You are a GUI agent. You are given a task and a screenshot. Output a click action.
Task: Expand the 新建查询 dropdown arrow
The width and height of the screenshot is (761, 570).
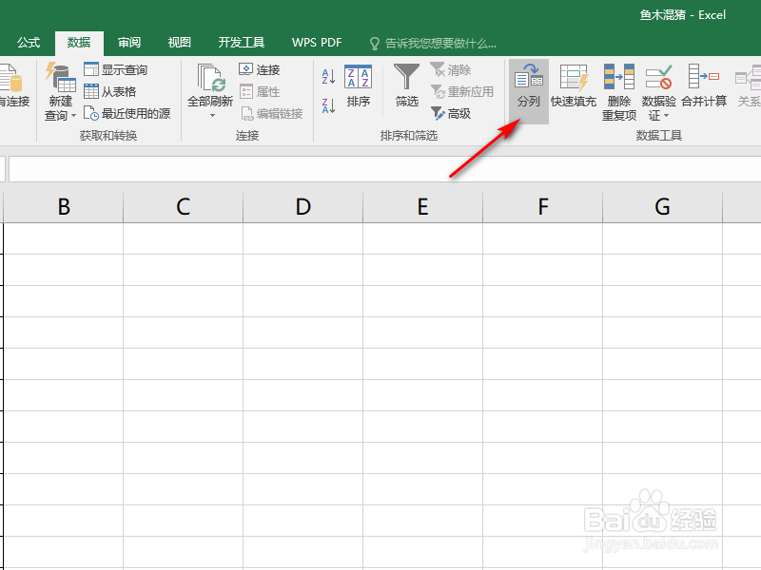tap(74, 116)
